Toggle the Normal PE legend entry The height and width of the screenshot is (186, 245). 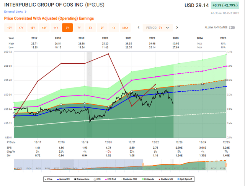coord(64,179)
